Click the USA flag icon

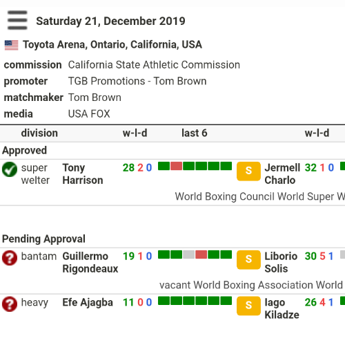click(12, 45)
